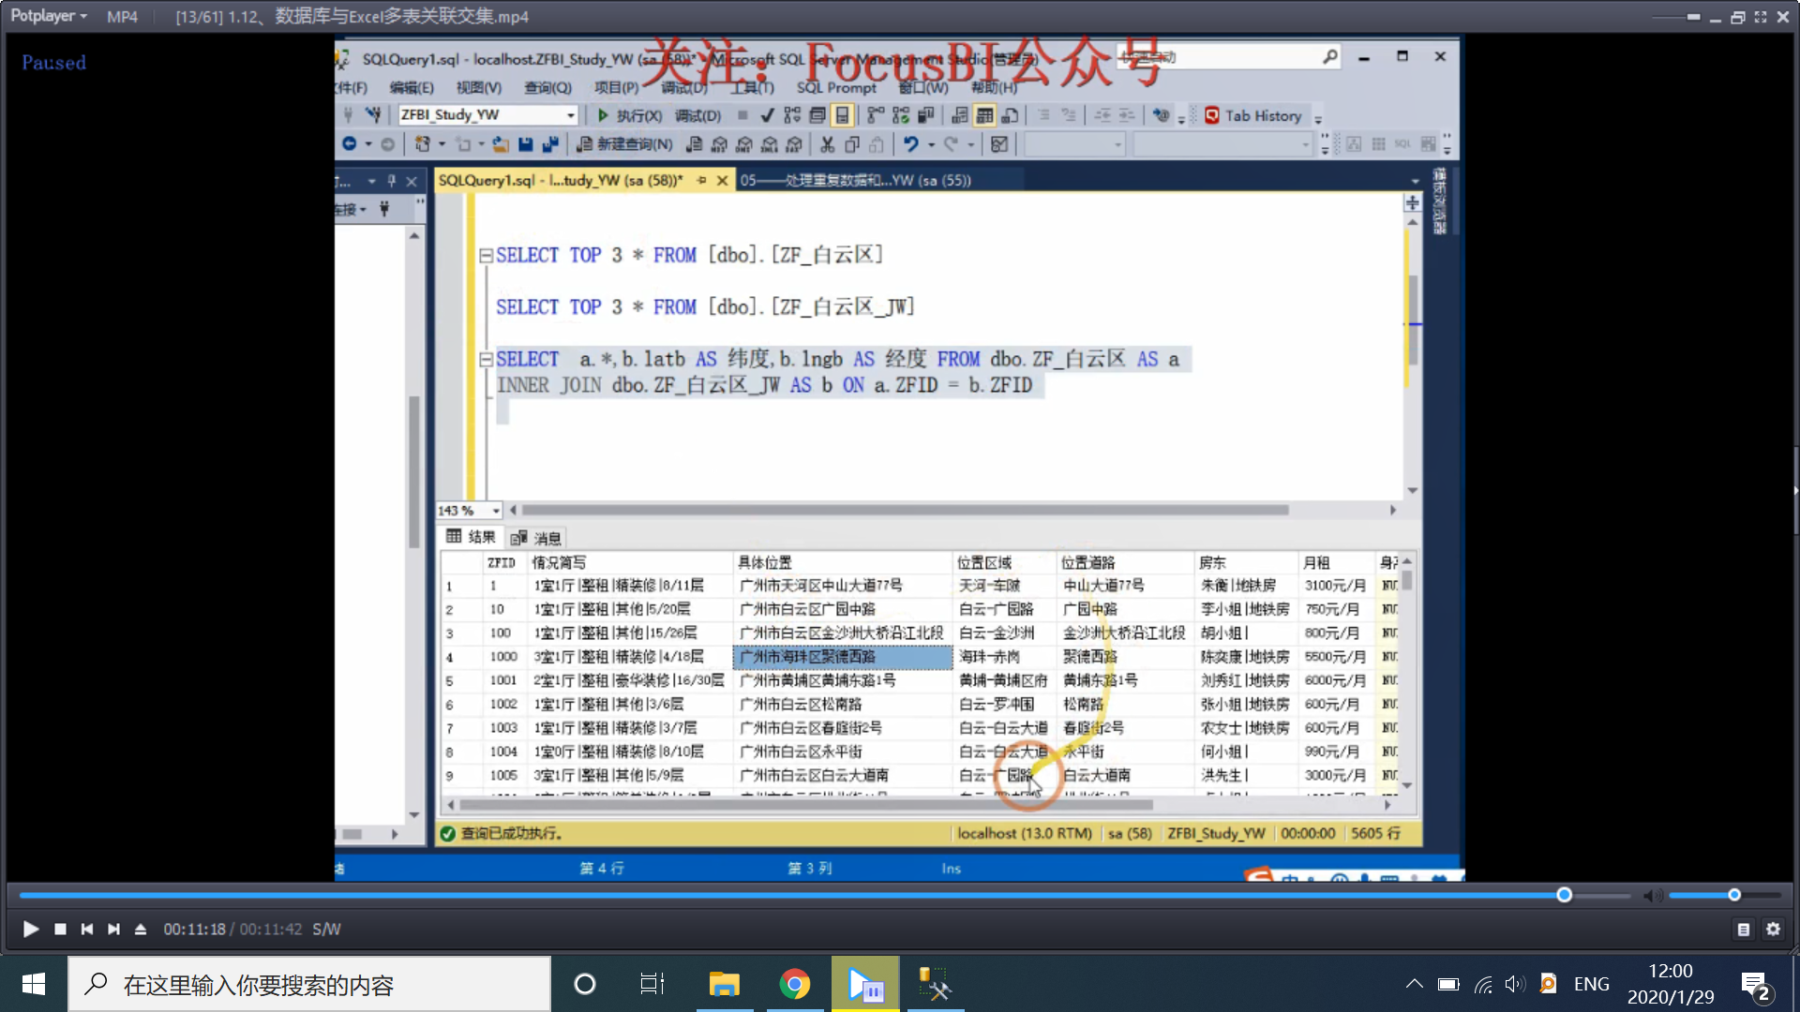Click the Cut scissors icon
The image size is (1800, 1012).
tap(827, 144)
